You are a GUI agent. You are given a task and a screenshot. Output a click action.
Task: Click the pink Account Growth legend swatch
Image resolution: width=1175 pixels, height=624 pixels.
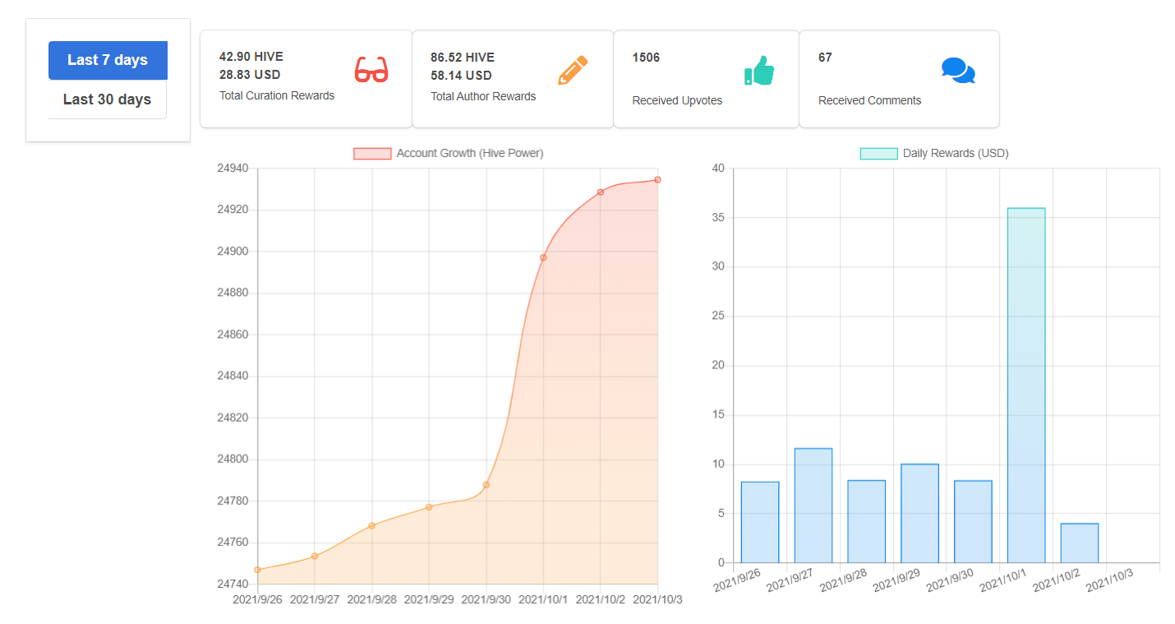pyautogui.click(x=372, y=154)
